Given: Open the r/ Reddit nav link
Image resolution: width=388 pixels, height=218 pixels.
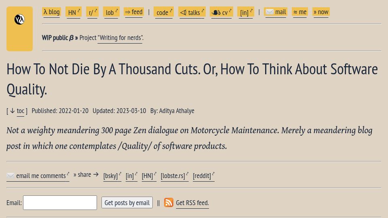Looking at the screenshot, I should [92, 12].
